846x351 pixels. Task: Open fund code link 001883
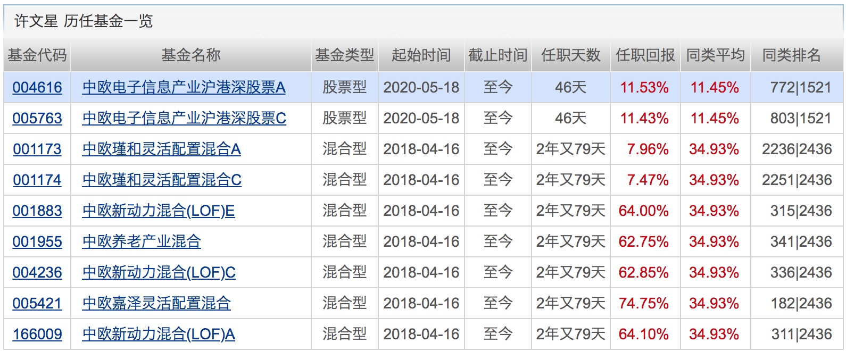[x=37, y=211]
